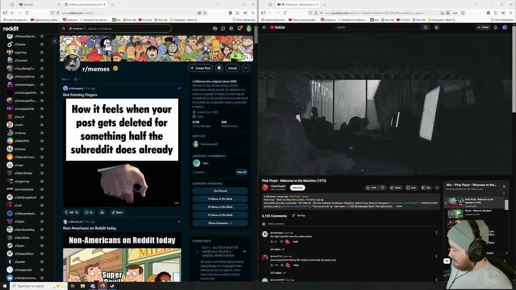Image resolution: width=516 pixels, height=290 pixels.
Task: Open Reddit notifications bell
Action: click(x=239, y=29)
